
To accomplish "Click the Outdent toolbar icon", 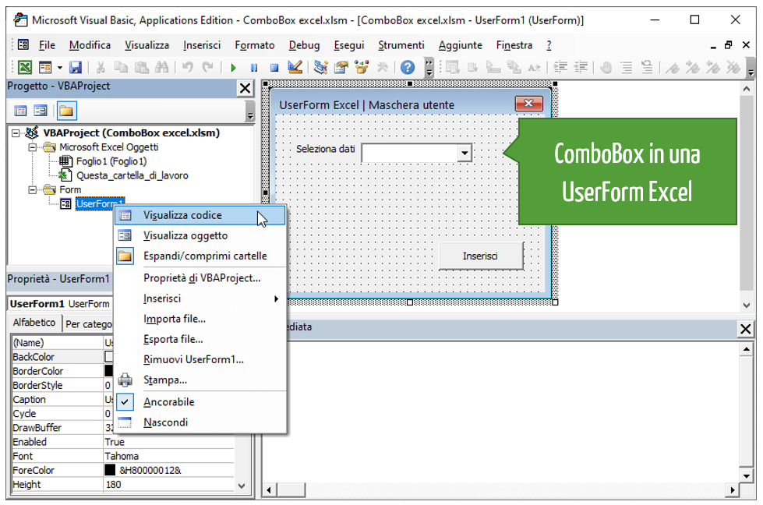I will pyautogui.click(x=581, y=67).
